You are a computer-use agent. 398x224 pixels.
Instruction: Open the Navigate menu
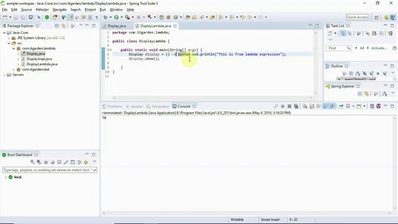click(60, 10)
